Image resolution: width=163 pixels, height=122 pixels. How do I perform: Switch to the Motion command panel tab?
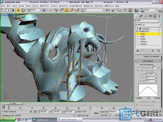(x=150, y=16)
